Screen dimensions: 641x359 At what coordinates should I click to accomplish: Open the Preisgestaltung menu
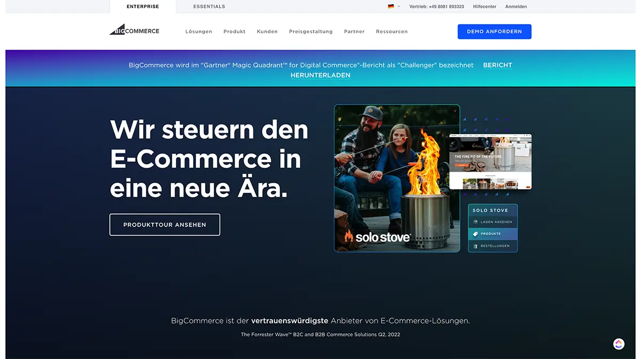tap(310, 32)
